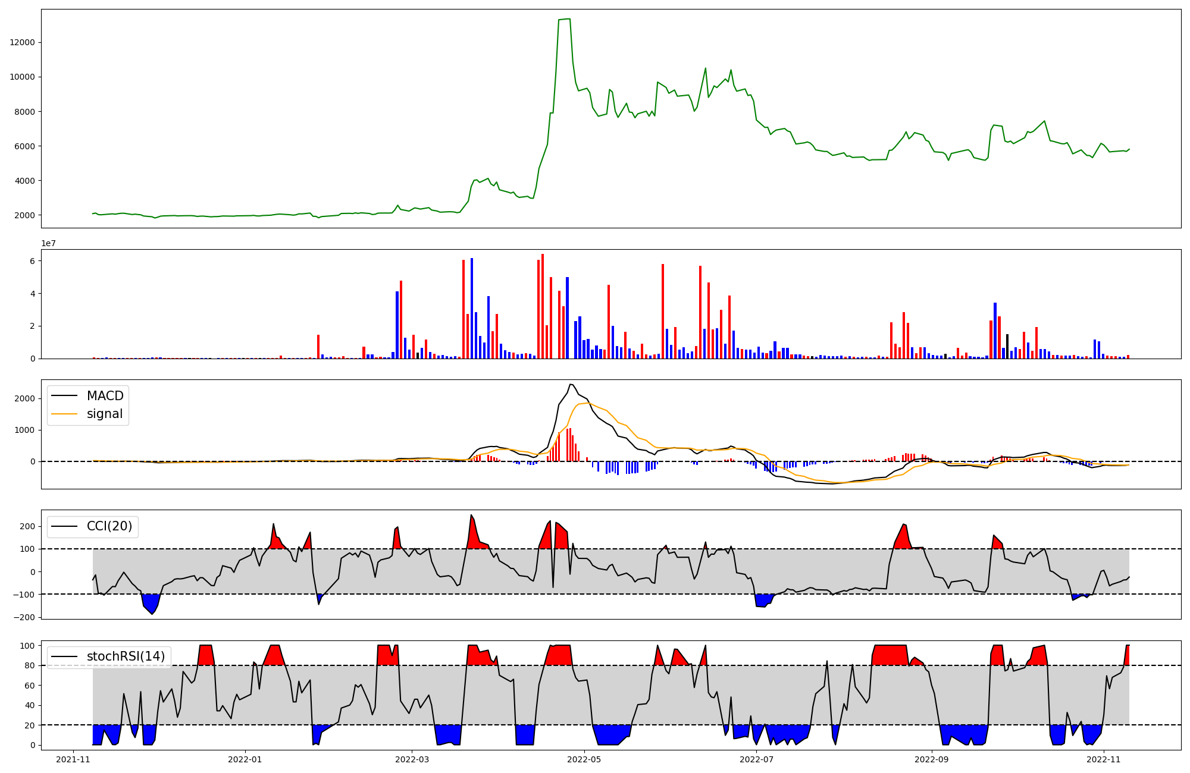The height and width of the screenshot is (773, 1190).
Task: Click the orange signal line swatch in legend
Action: (64, 414)
